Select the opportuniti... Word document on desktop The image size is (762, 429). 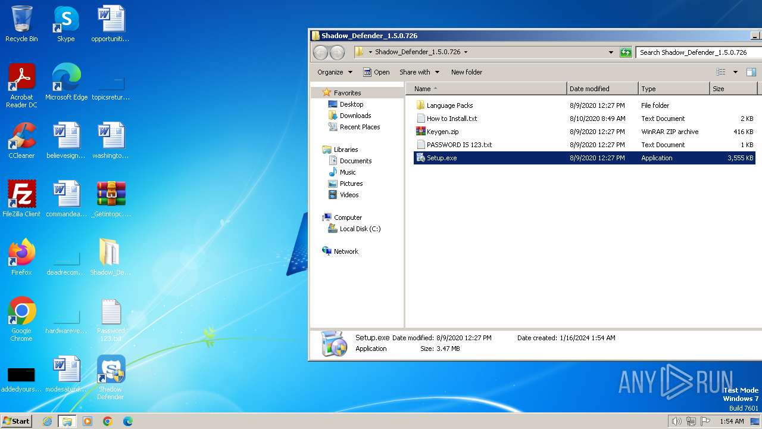tap(111, 24)
